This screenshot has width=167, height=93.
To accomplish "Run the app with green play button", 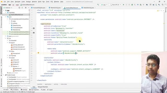I will tap(123, 5).
